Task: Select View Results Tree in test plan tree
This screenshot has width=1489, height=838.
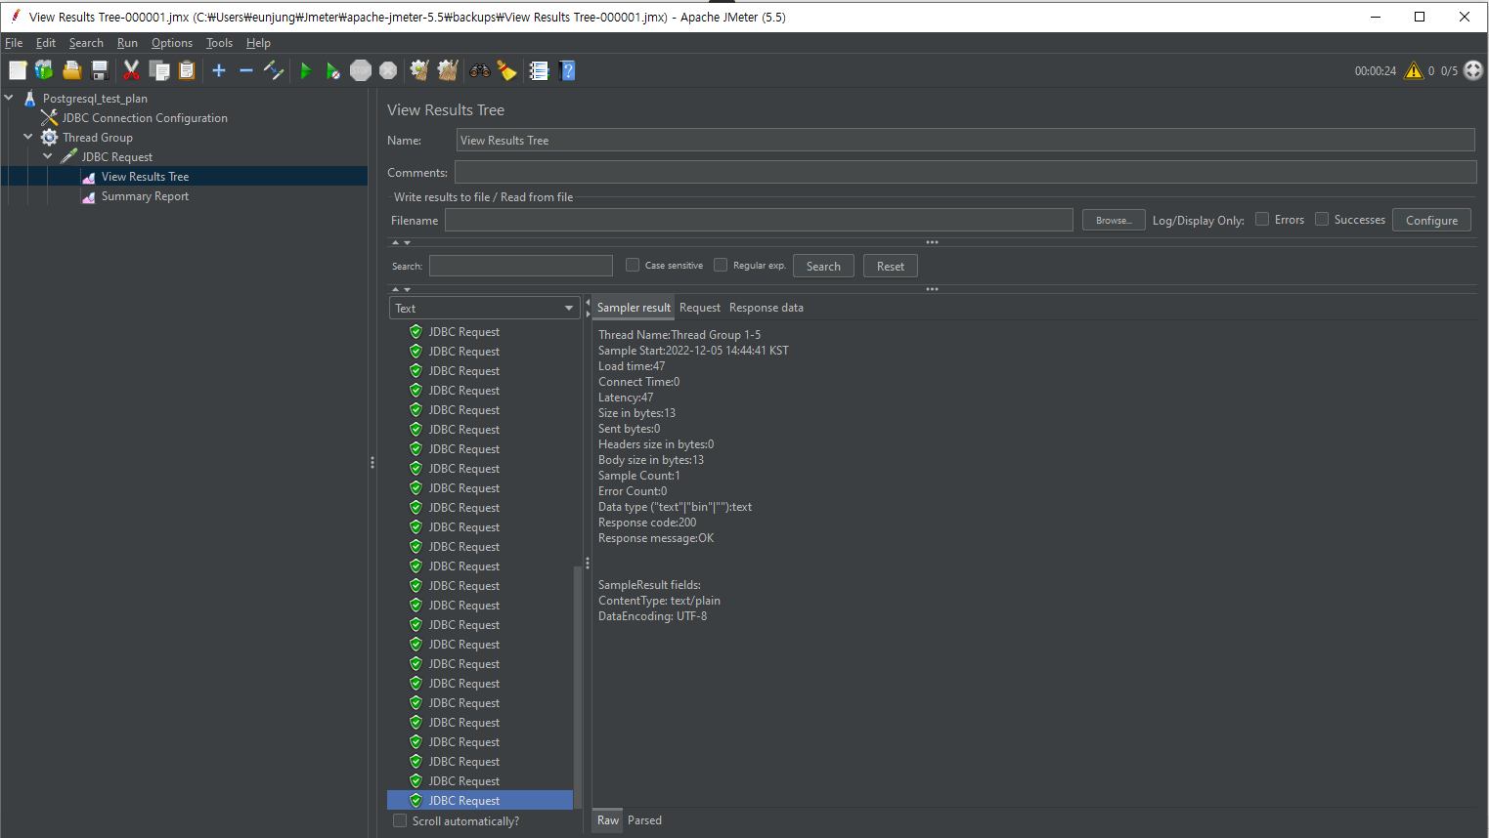Action: (x=145, y=177)
